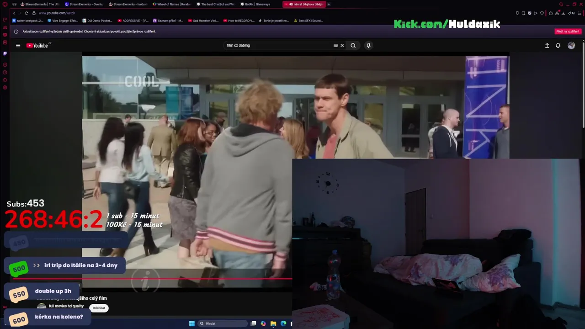This screenshot has height=329, width=585.
Task: Open Copilot from the taskbar
Action: click(x=263, y=324)
